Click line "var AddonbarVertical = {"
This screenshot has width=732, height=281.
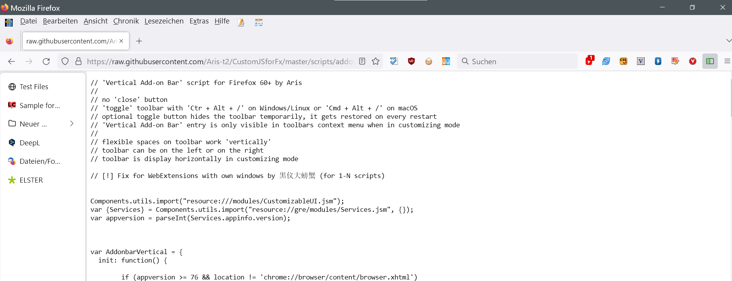coord(137,252)
